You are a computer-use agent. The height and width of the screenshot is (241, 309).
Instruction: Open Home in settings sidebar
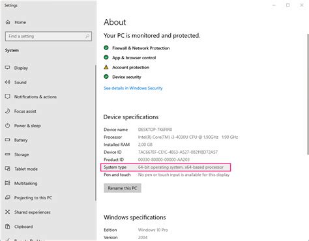point(20,22)
